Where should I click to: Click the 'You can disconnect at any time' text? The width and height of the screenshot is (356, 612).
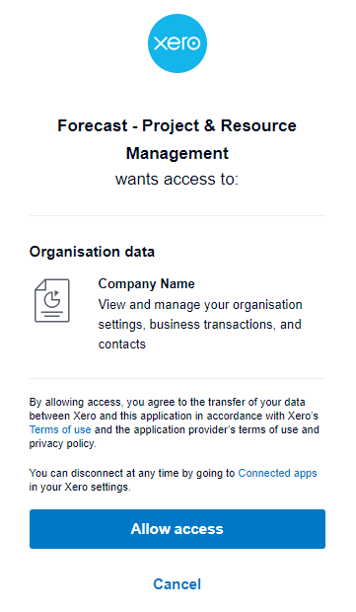click(132, 473)
